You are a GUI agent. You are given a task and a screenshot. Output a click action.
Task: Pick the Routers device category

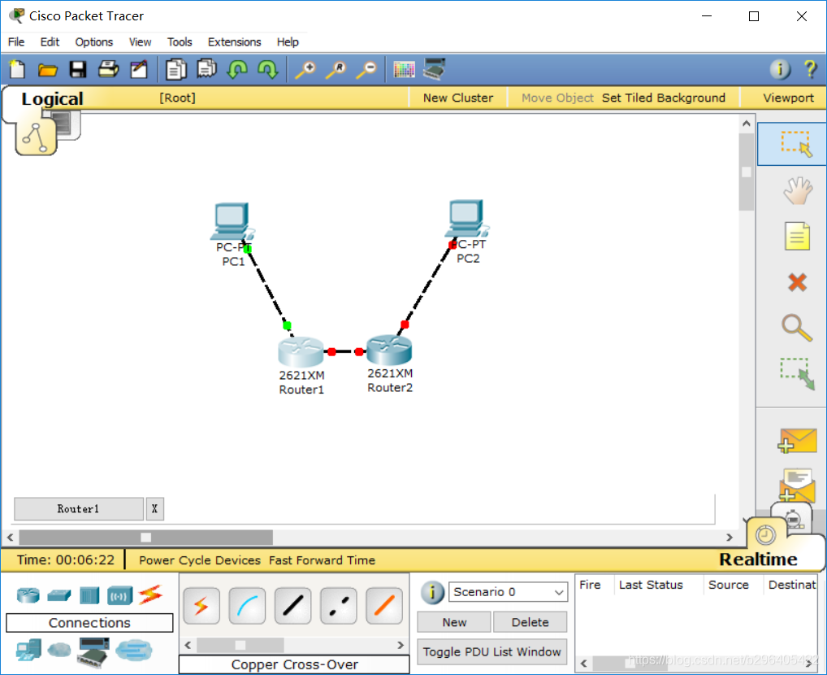[28, 595]
